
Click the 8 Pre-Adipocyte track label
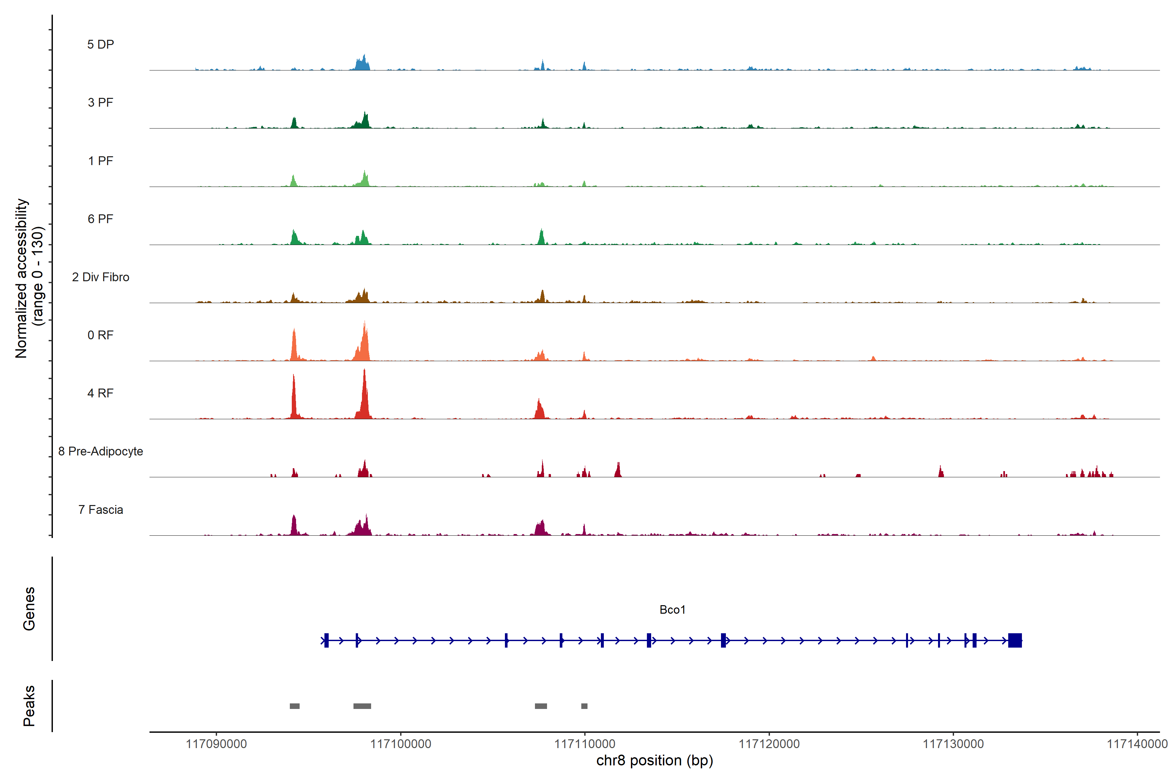pos(101,452)
